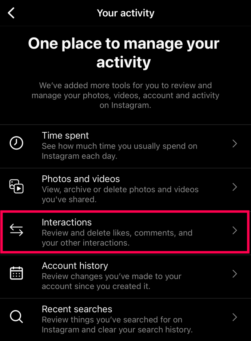Click the Account history calendar icon
The height and width of the screenshot is (341, 251).
[16, 273]
